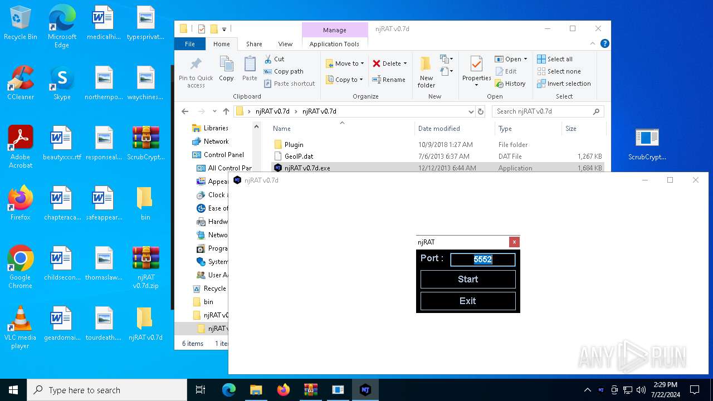
Task: Click the Copy icon in Explorer ribbon
Action: 226,69
